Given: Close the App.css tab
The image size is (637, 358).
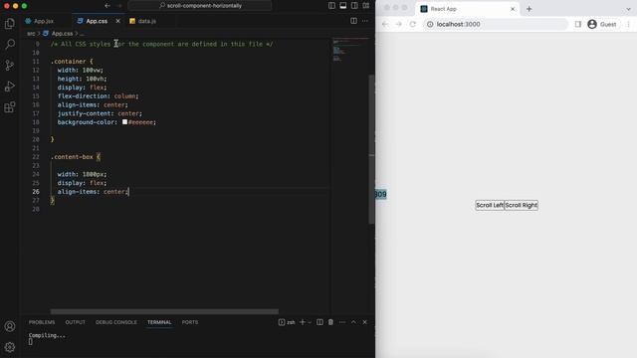Looking at the screenshot, I should (117, 21).
